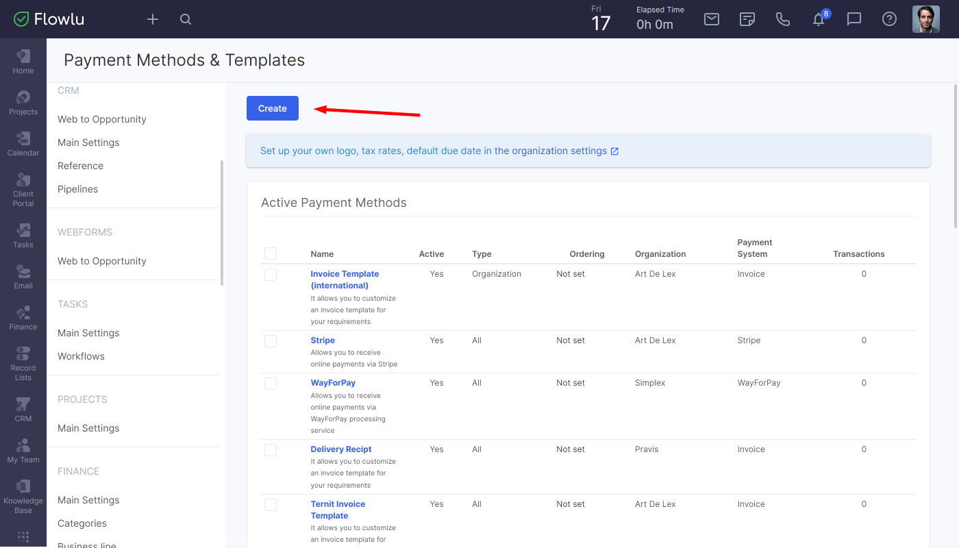Open Invoice Template (international) link
The height and width of the screenshot is (548, 959).
pos(345,279)
